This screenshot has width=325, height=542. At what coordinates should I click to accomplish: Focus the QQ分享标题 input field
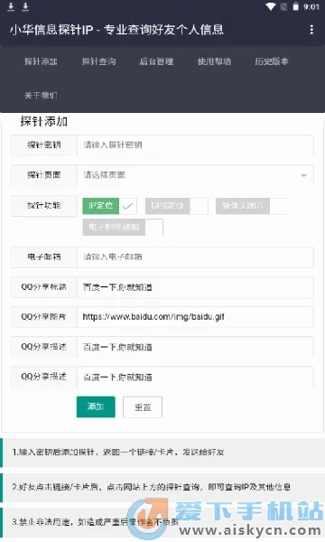click(x=195, y=287)
